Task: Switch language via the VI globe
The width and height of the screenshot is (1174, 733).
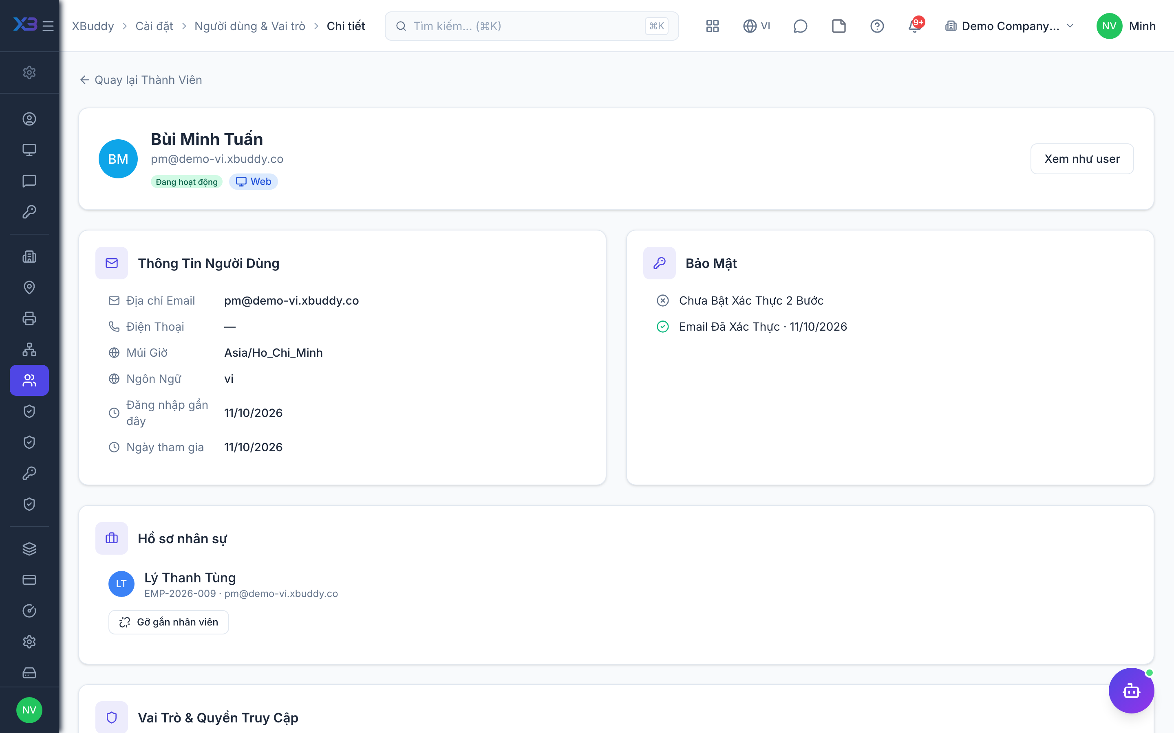Action: (x=756, y=26)
